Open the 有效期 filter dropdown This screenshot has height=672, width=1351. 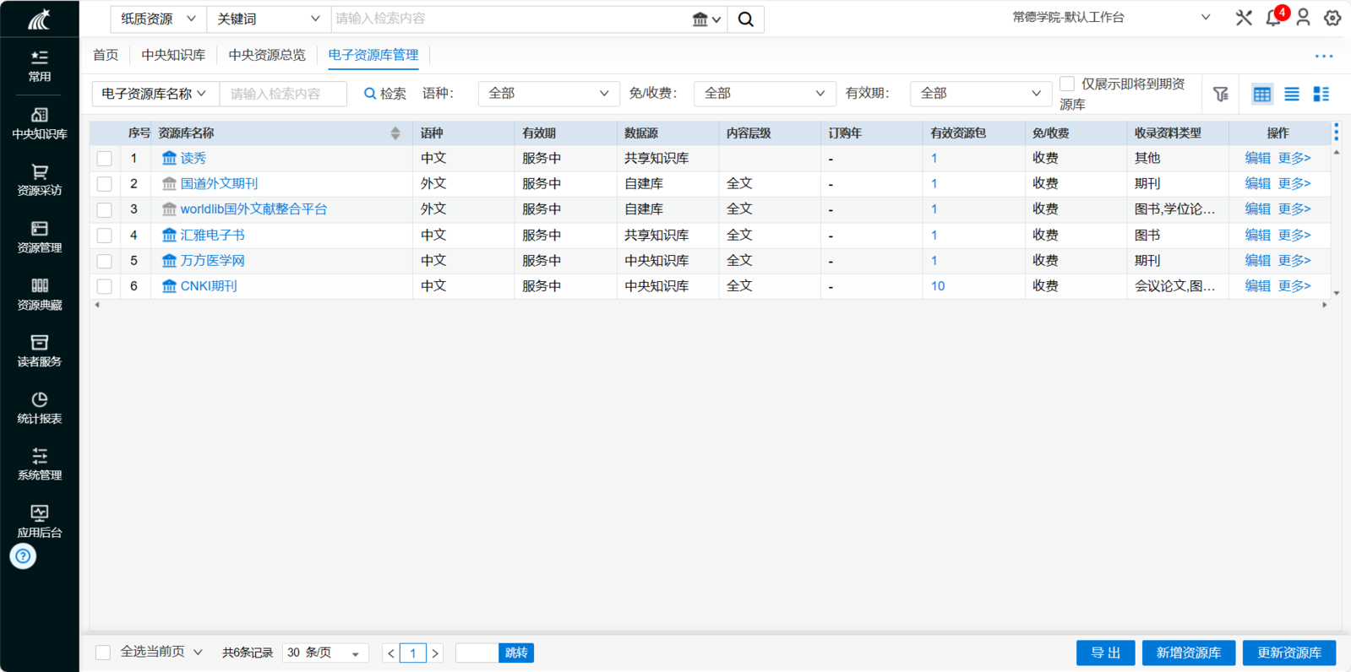coord(980,94)
